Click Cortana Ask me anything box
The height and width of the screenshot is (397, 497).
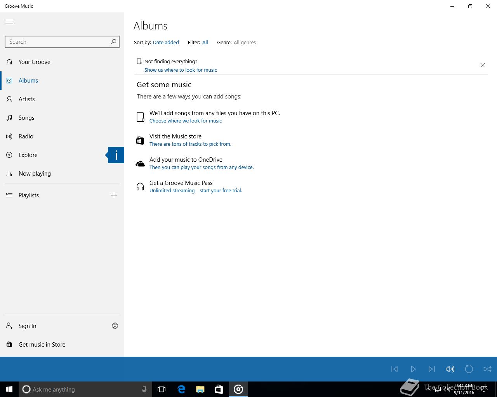85,389
